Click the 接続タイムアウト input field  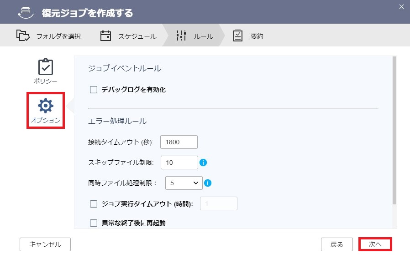[x=179, y=142]
